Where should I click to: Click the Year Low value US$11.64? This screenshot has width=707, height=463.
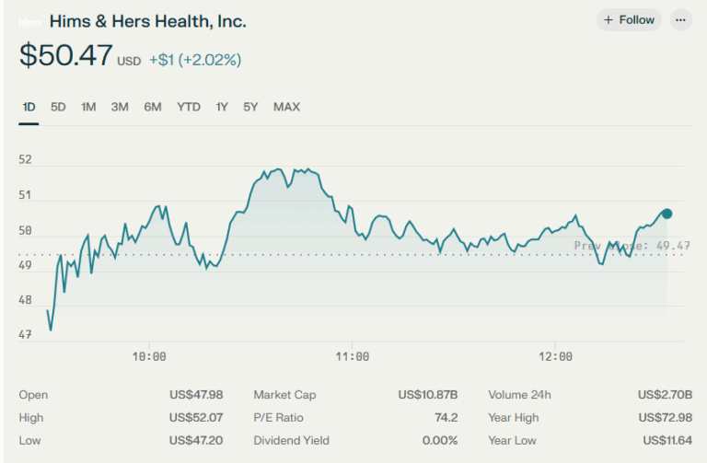(x=667, y=441)
